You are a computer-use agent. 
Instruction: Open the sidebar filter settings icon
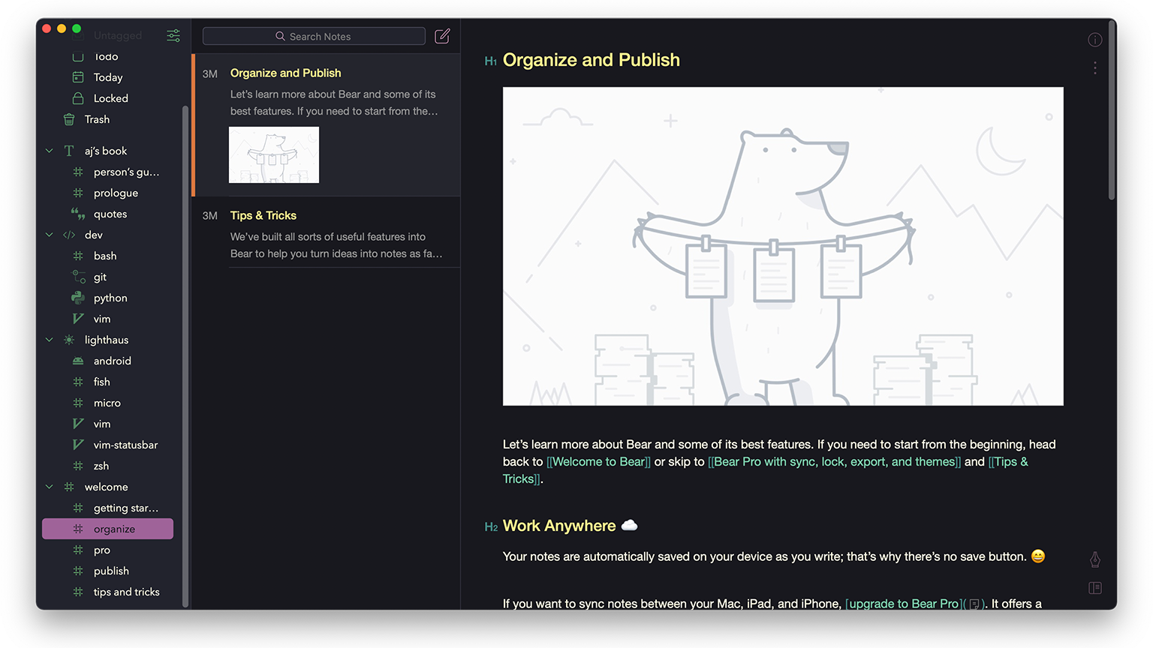[173, 35]
